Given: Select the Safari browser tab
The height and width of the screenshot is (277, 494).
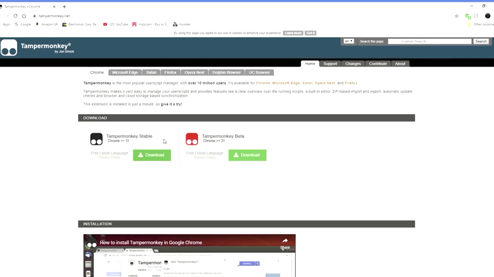Looking at the screenshot, I should tap(151, 72).
